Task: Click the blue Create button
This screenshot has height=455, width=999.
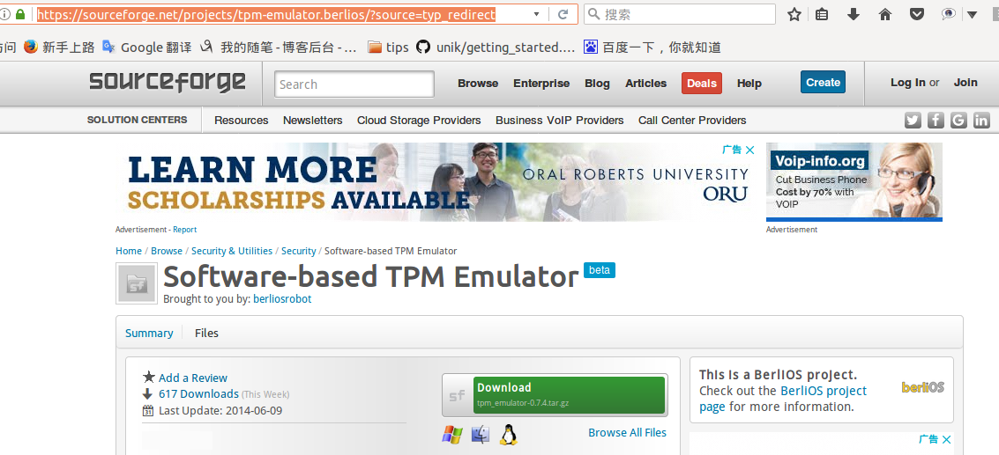Action: tap(823, 82)
